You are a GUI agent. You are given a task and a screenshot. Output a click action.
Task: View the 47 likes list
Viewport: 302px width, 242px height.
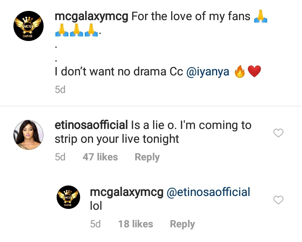[x=100, y=157]
